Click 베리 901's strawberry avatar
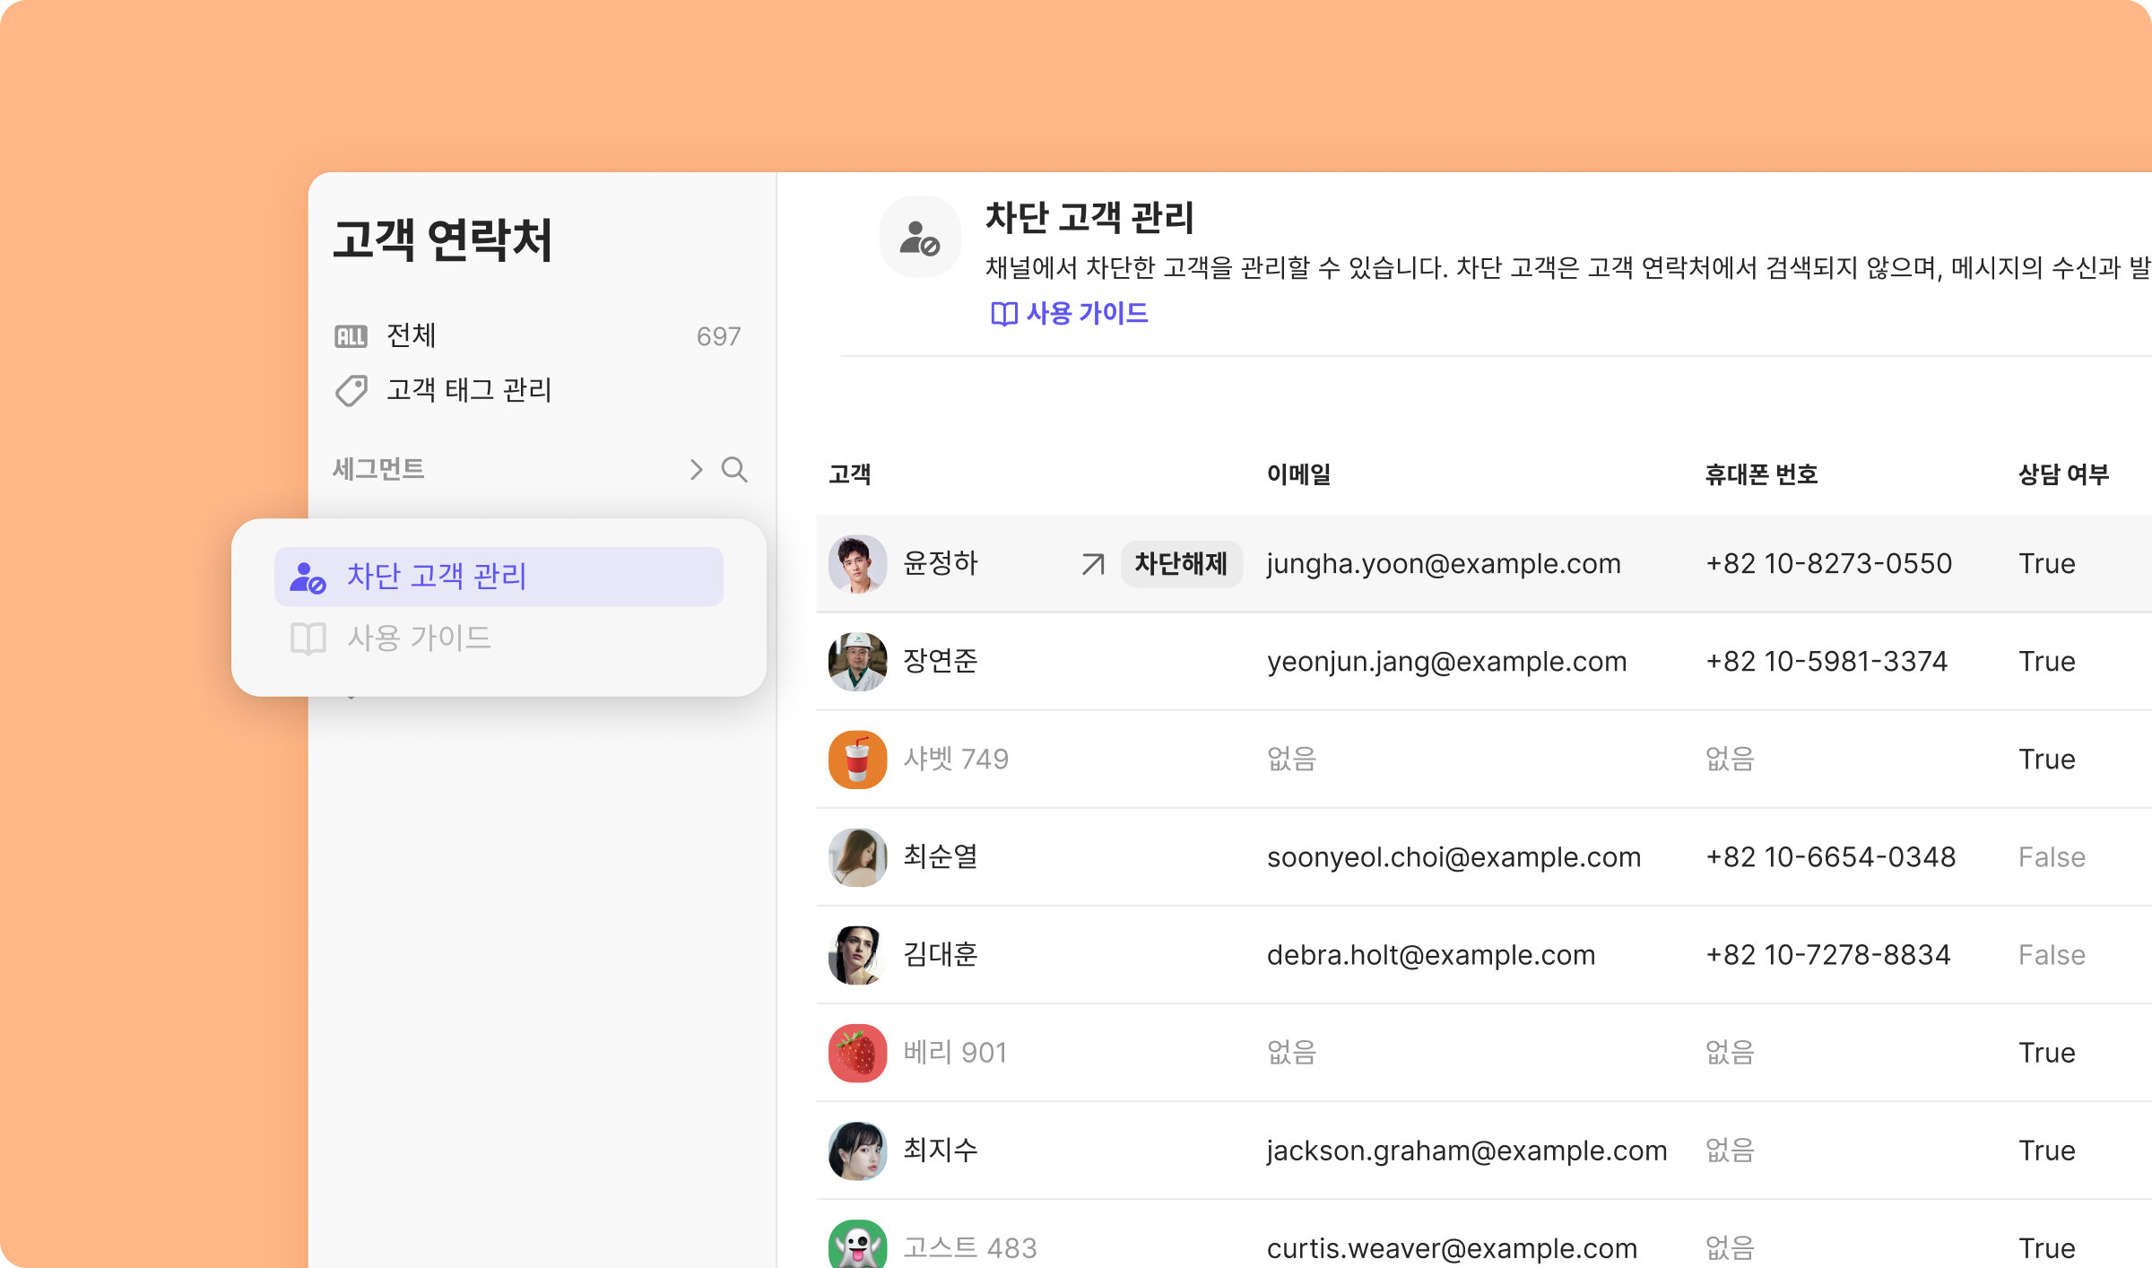This screenshot has height=1268, width=2152. pos(857,1053)
